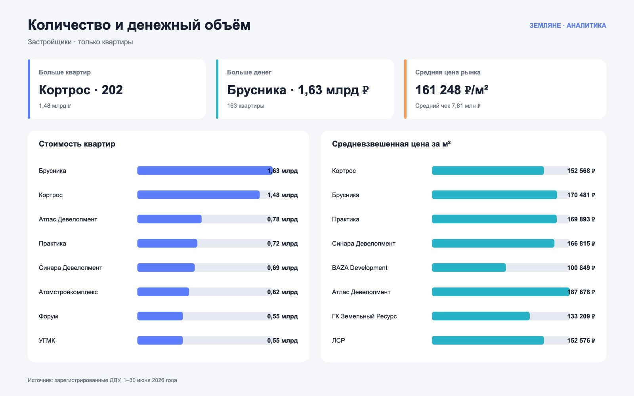The width and height of the screenshot is (634, 396).
Task: Click the Форум developer label
Action: pos(48,316)
